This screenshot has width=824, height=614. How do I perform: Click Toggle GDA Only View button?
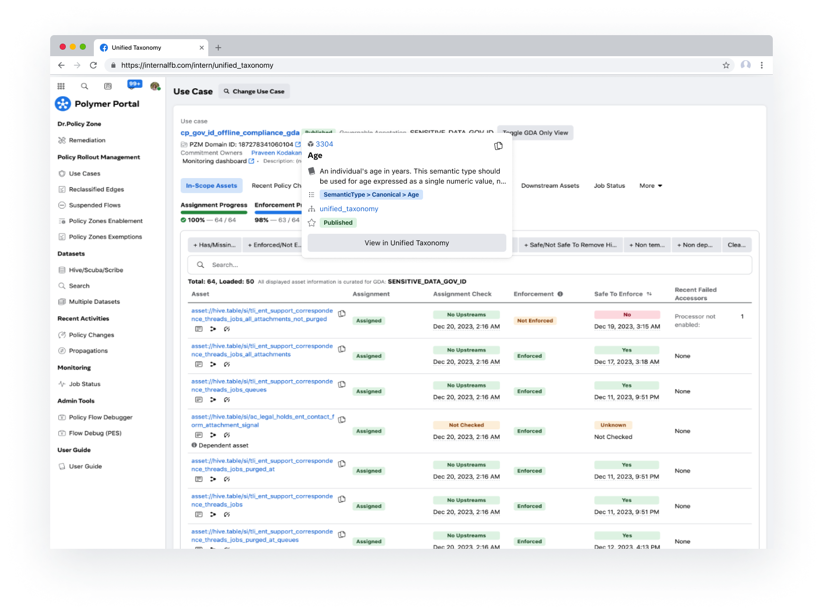click(x=535, y=133)
